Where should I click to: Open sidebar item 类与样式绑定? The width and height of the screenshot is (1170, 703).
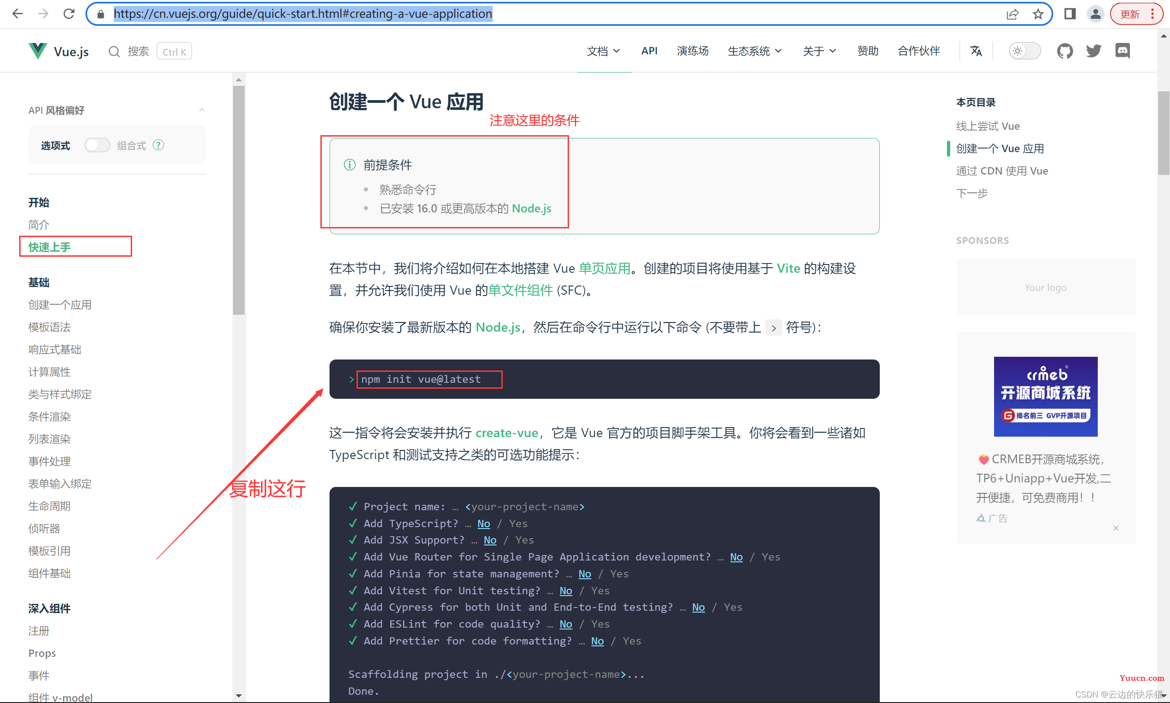pyautogui.click(x=60, y=394)
